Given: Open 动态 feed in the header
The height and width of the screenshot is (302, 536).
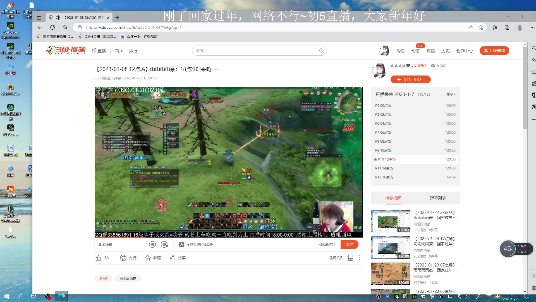Looking at the screenshot, I should coord(415,51).
